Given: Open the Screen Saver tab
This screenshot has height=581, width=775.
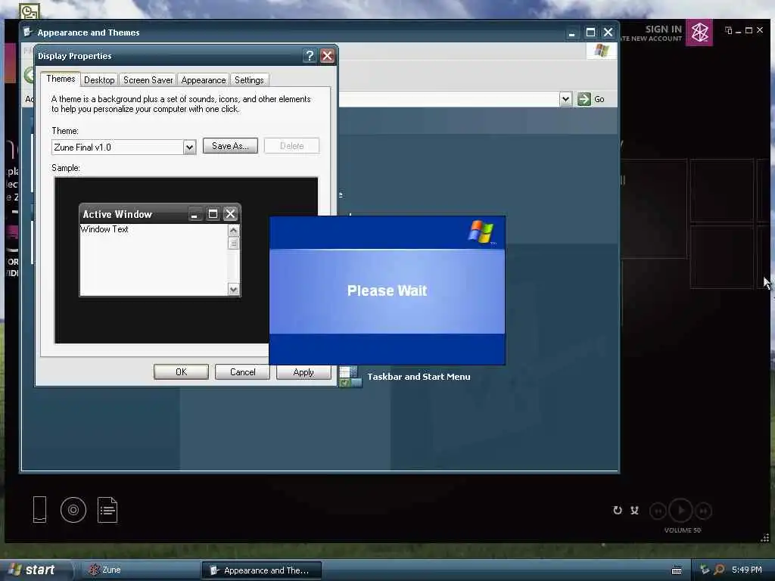Looking at the screenshot, I should click(x=148, y=80).
